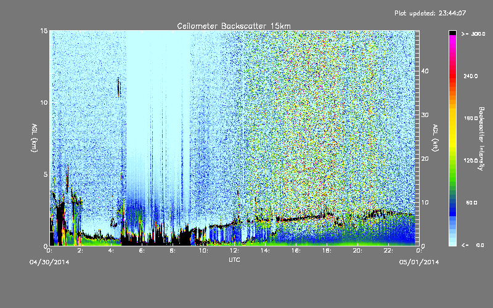The height and width of the screenshot is (308, 493).
Task: Click the '10:' hour tick label
Action: point(204,251)
